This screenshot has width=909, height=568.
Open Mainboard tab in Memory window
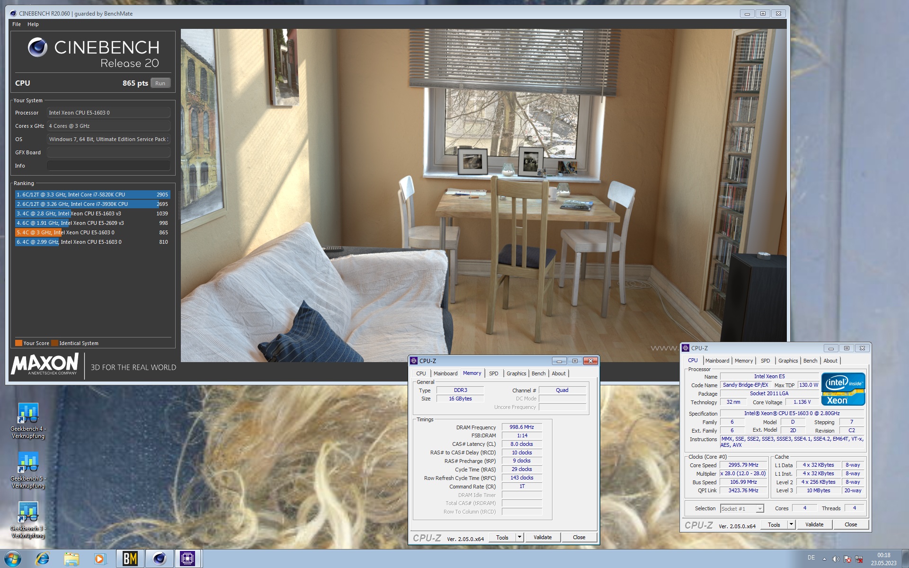(445, 373)
